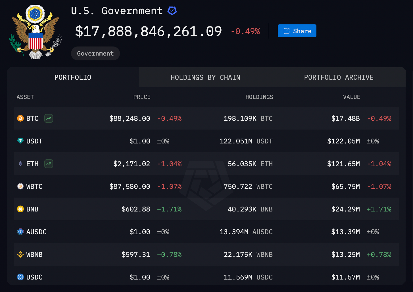Click the AUSDC coin icon
Viewport: 413px width, 292px height.
[x=20, y=232]
